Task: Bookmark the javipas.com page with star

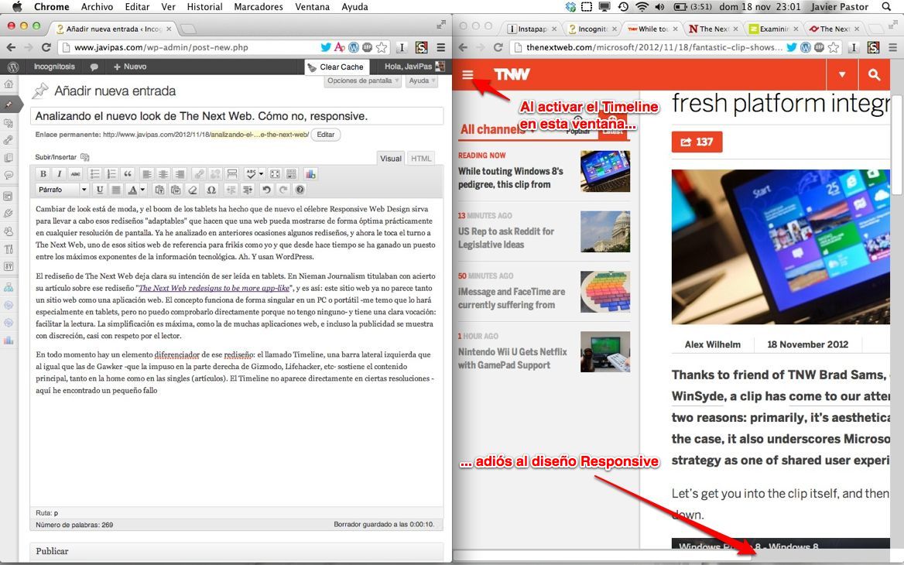Action: coord(382,47)
